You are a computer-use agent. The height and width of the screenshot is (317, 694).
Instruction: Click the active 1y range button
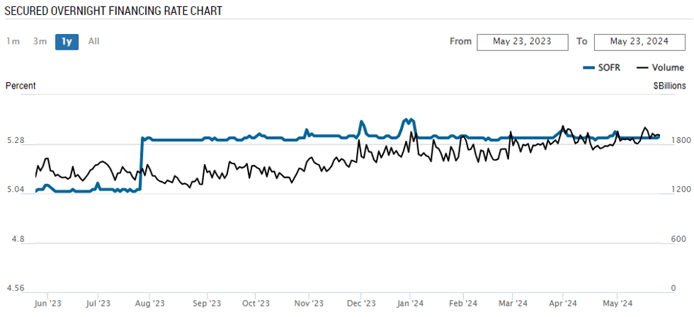(x=67, y=41)
